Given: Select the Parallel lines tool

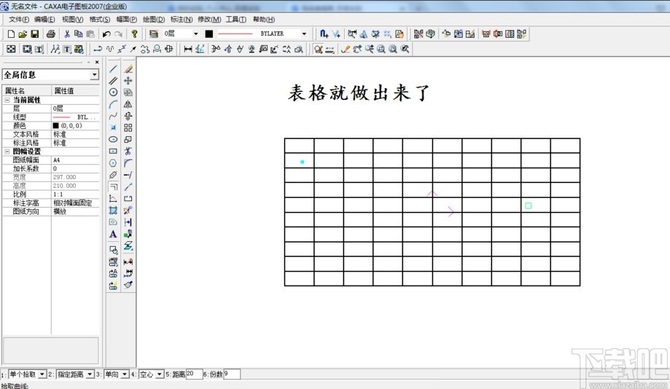Looking at the screenshot, I should coord(113,80).
